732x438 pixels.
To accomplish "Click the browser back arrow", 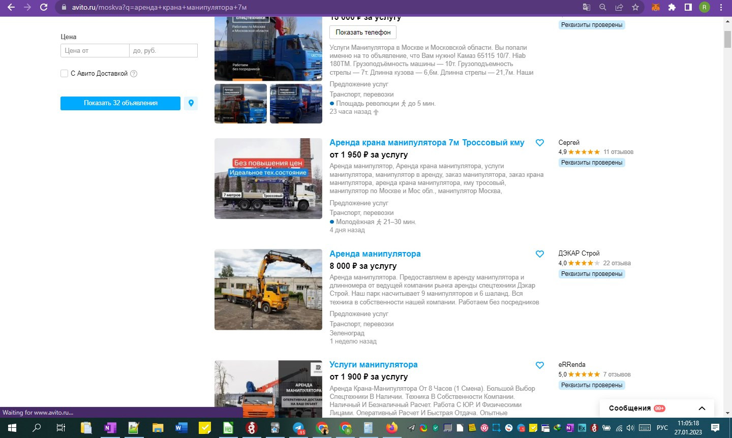I will point(11,7).
